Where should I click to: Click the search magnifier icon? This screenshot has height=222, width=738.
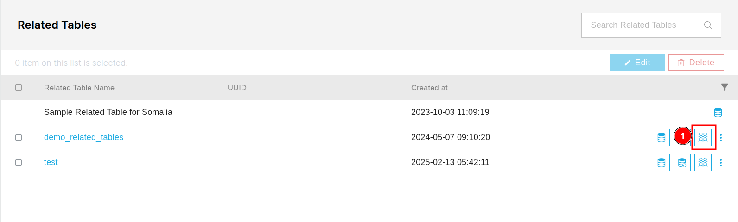(x=707, y=25)
